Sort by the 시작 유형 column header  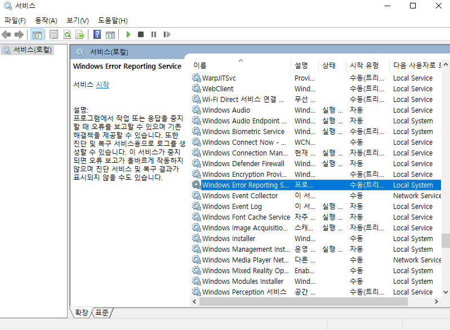coord(368,65)
